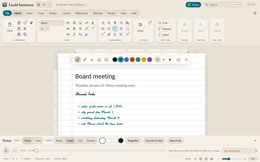Click the Clear Formatting icon
Screen dimensions: 260x162
[x=74, y=23]
